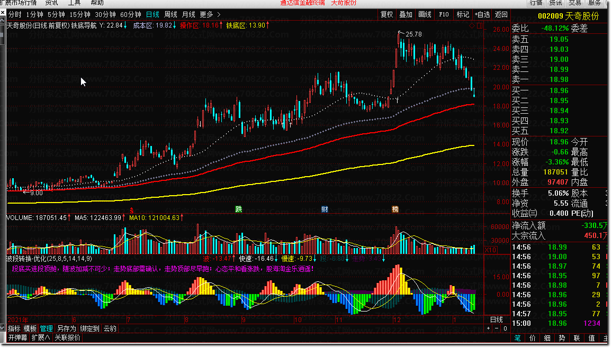
Task: Zoom out the chart with the minus button
Action: [497, 328]
